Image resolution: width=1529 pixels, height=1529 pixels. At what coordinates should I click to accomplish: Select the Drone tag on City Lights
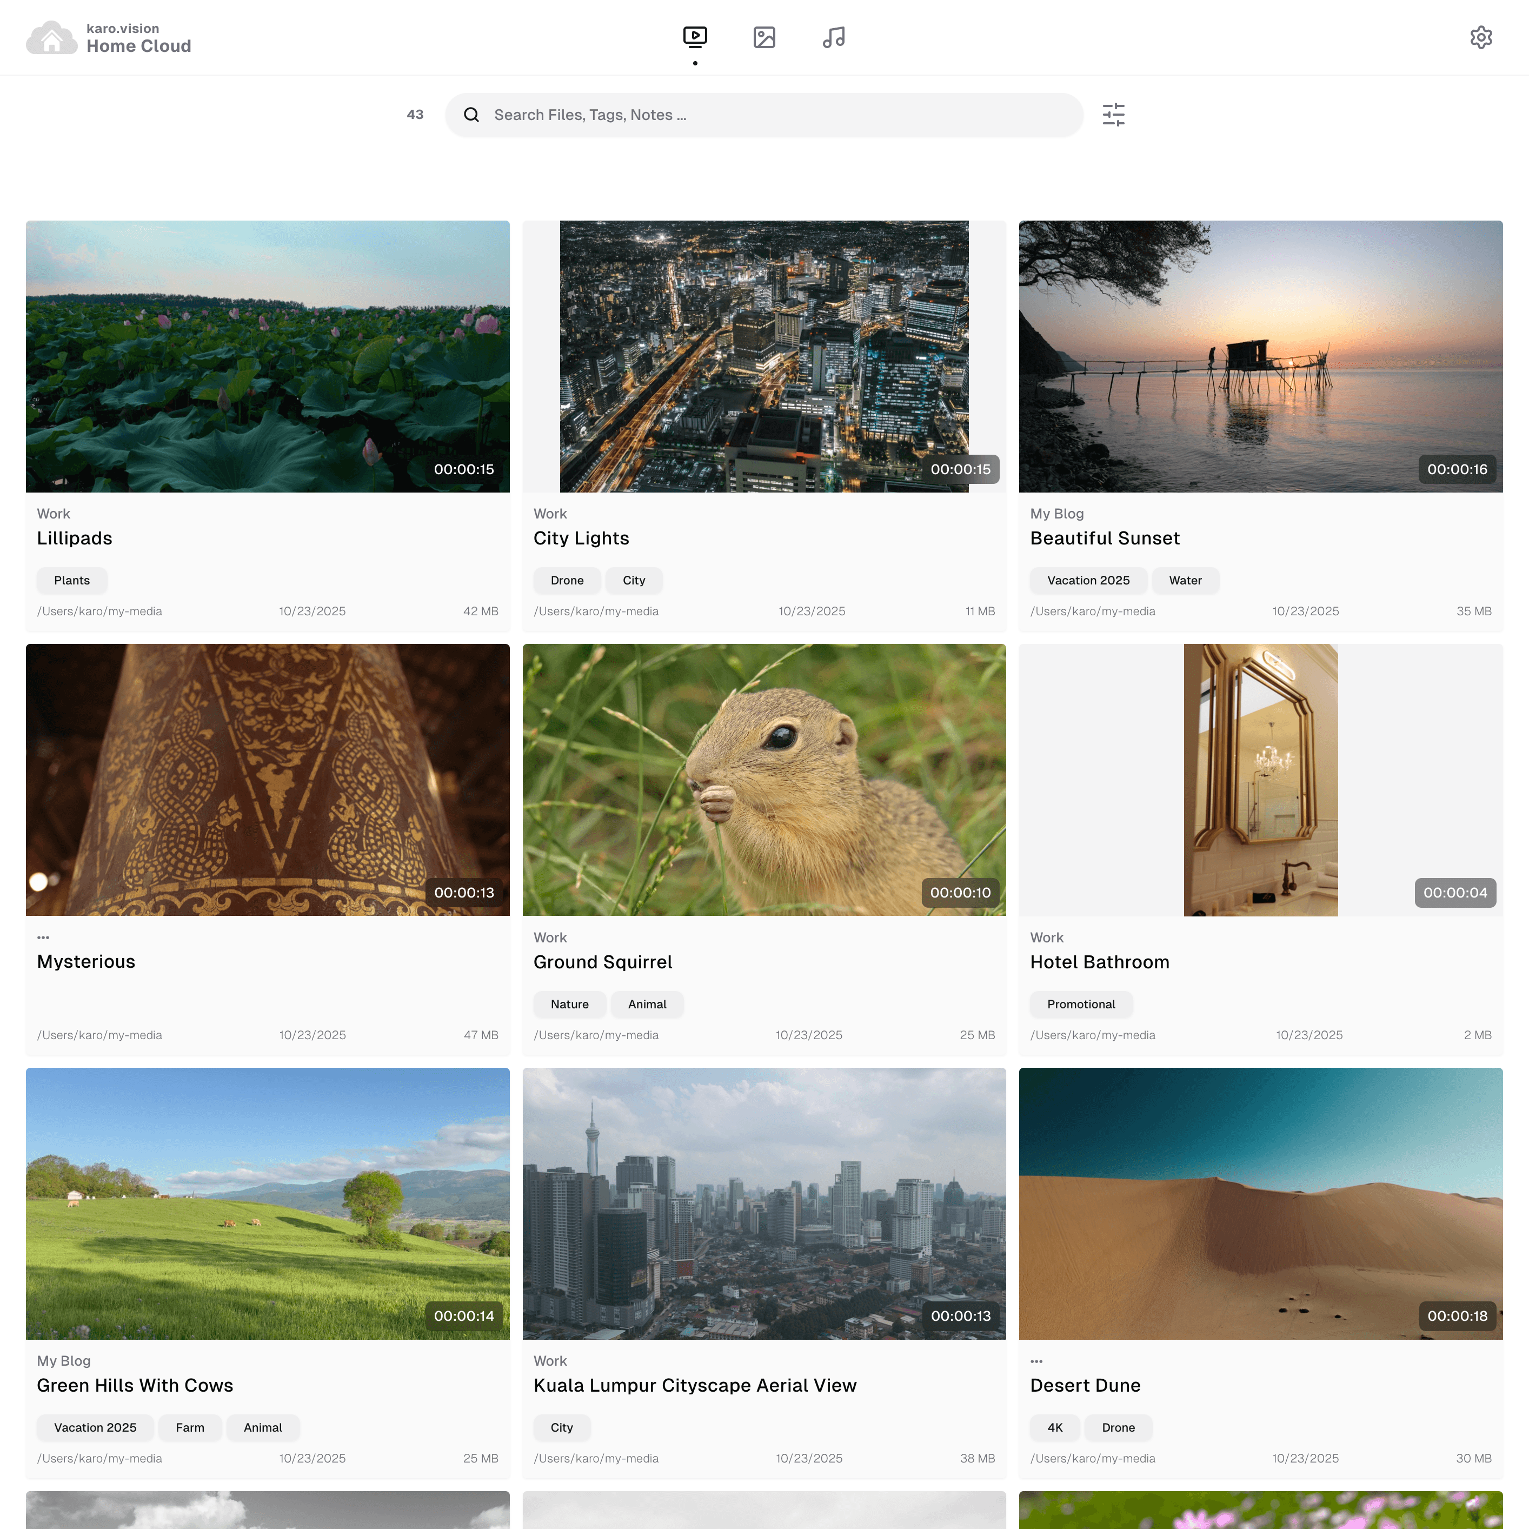(567, 580)
